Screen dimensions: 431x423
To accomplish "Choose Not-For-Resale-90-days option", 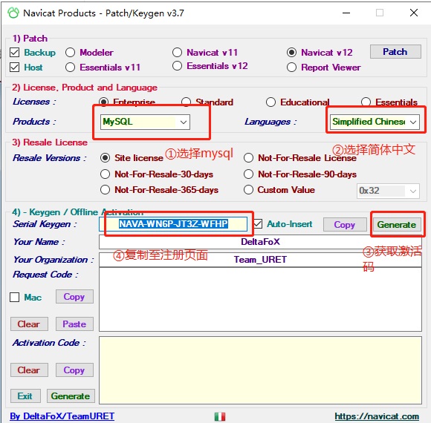I will (x=248, y=174).
